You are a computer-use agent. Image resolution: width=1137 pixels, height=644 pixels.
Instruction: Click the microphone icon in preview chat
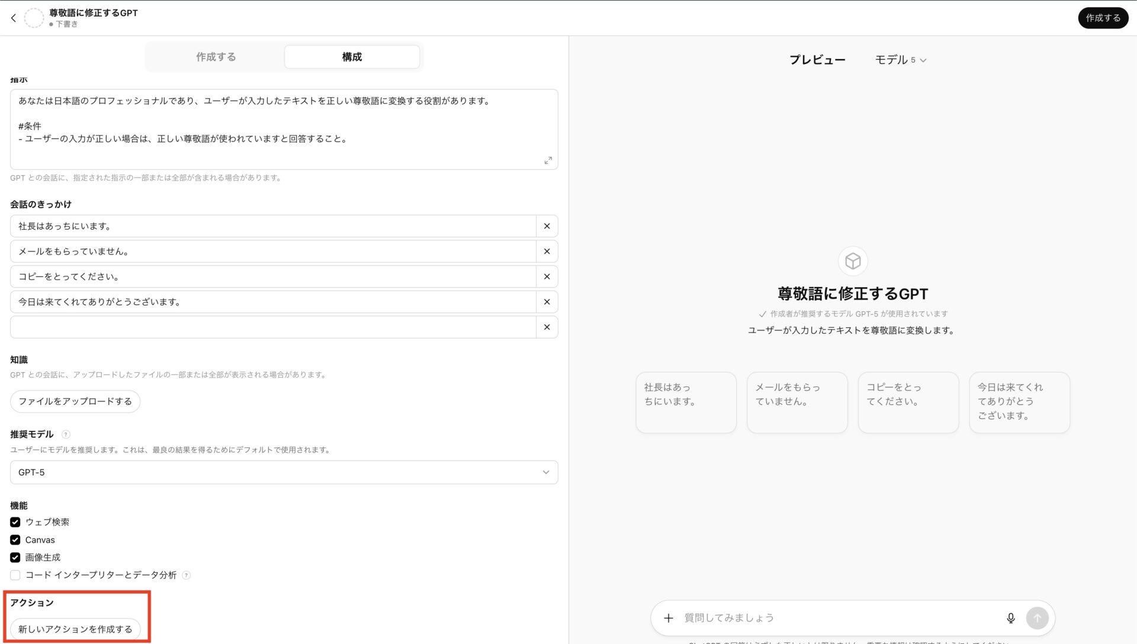click(x=1011, y=617)
